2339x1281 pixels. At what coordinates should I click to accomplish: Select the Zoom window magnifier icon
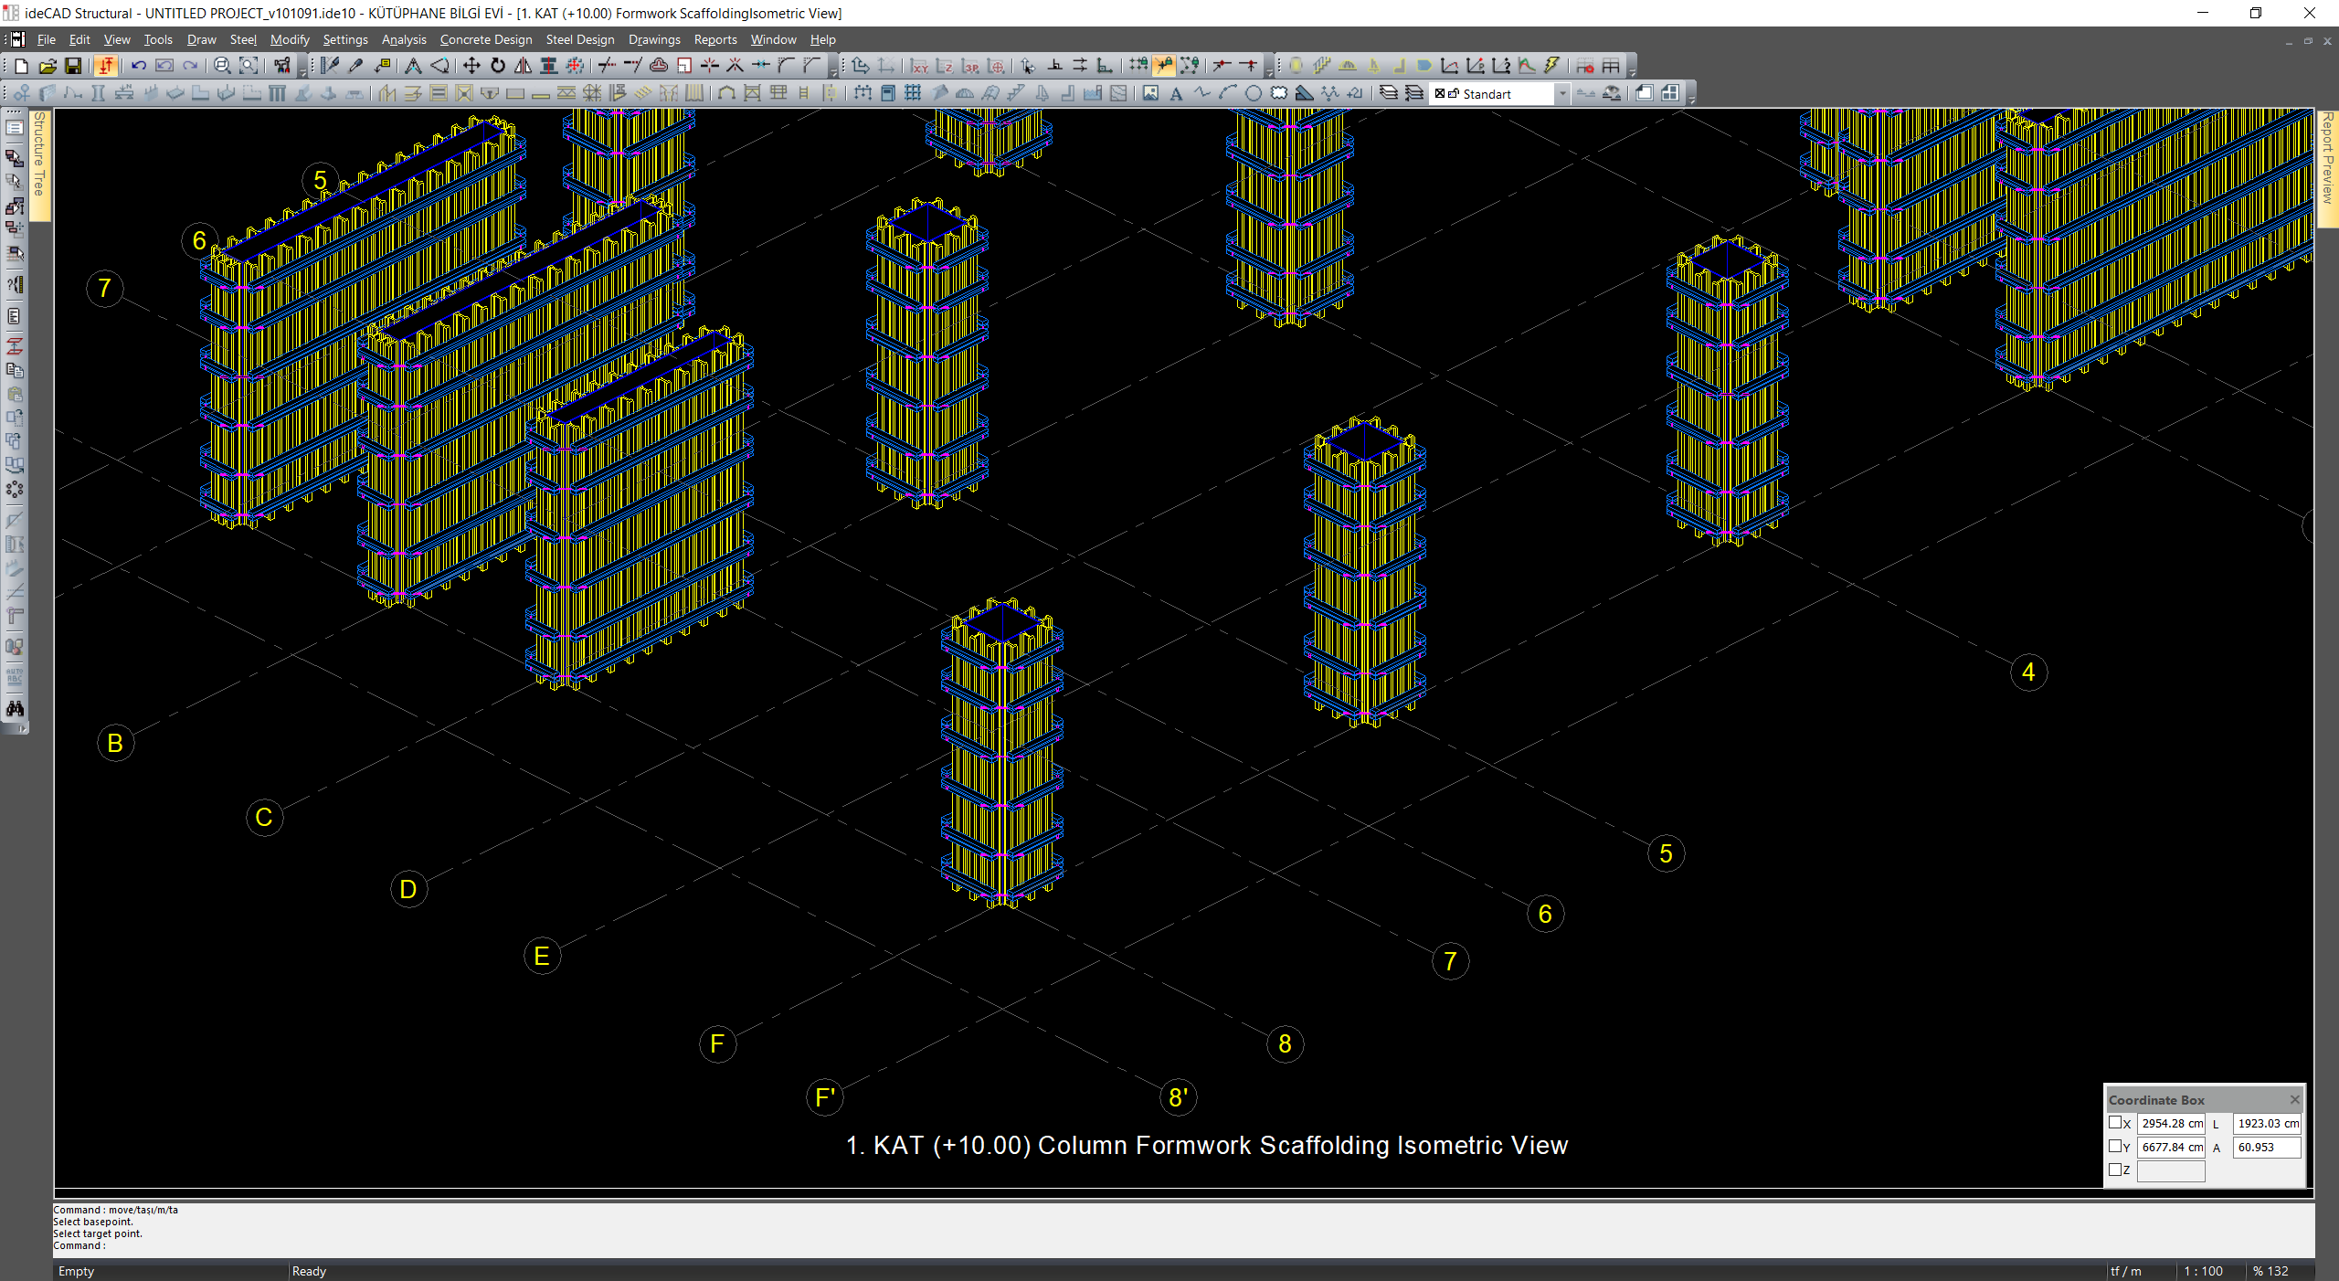[x=222, y=66]
